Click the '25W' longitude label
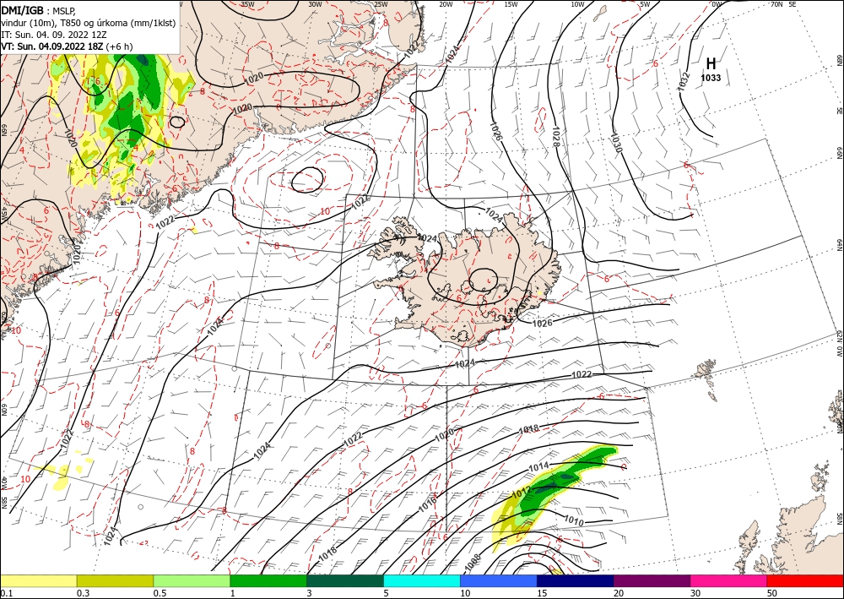This screenshot has height=599, width=844. [381, 4]
